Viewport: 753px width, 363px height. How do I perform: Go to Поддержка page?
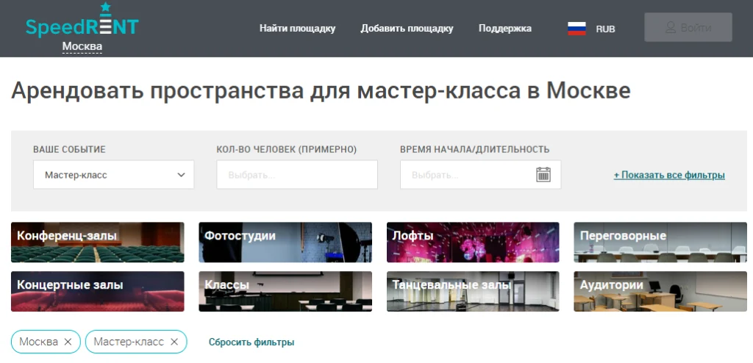[x=504, y=29]
